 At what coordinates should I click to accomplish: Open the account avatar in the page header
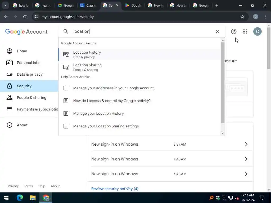(x=257, y=31)
